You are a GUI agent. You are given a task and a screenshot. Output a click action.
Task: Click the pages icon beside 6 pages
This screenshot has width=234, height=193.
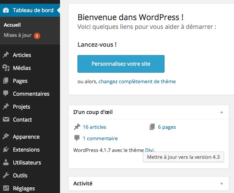tap(152, 127)
